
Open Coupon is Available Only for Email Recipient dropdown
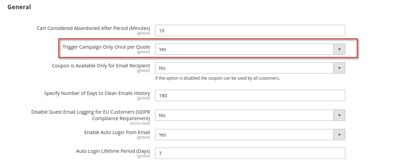point(250,68)
